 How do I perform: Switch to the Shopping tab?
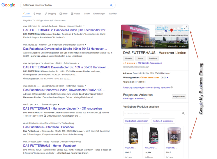click(50, 14)
